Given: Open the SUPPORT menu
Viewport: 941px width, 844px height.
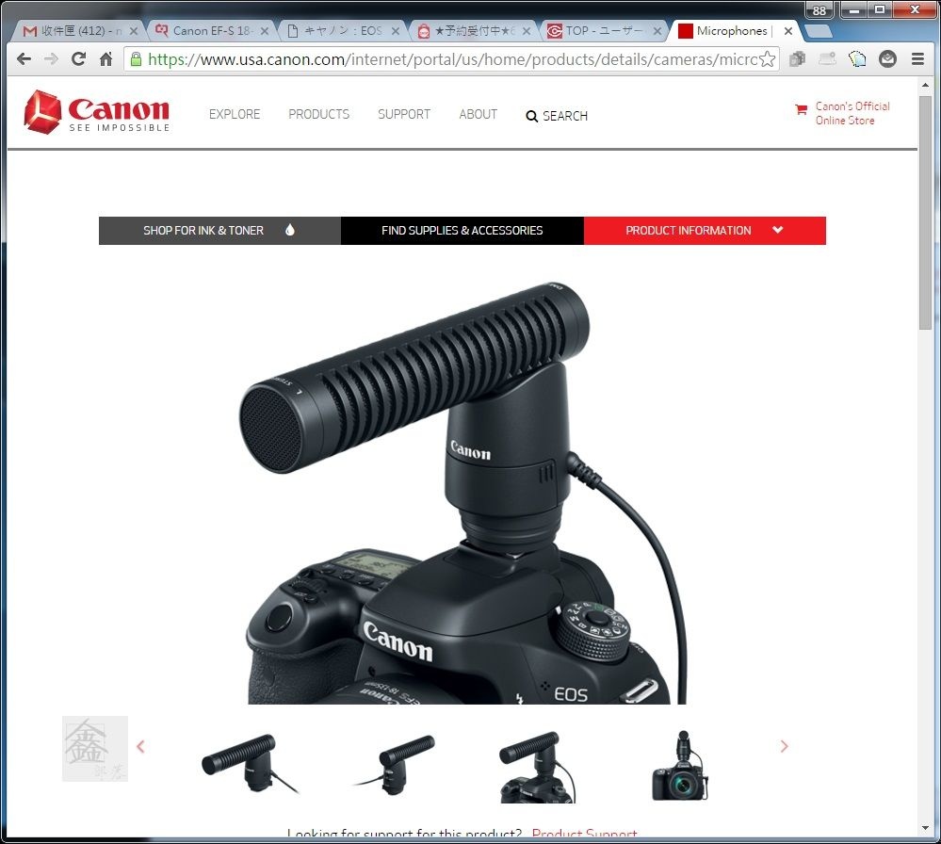Looking at the screenshot, I should pyautogui.click(x=404, y=114).
